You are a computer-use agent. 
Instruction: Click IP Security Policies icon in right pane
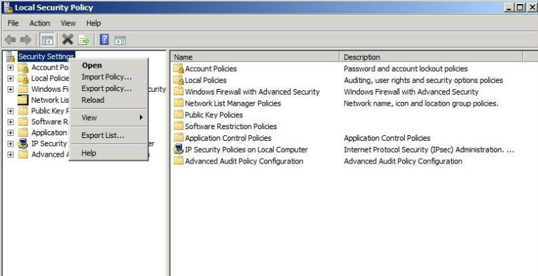click(x=179, y=149)
